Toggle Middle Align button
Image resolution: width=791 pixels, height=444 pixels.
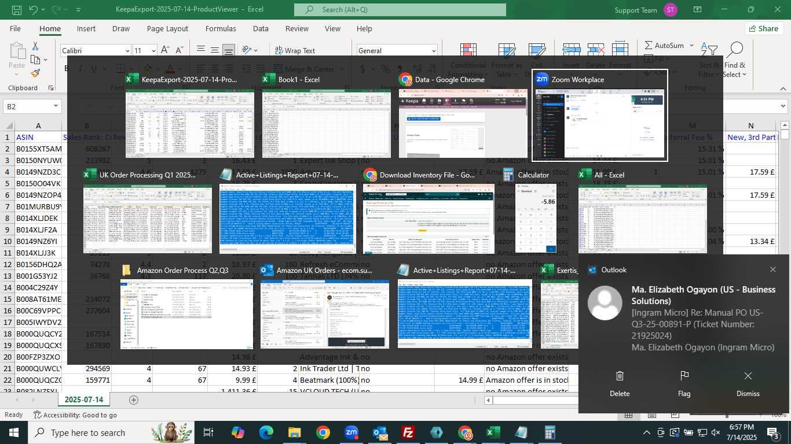214,50
